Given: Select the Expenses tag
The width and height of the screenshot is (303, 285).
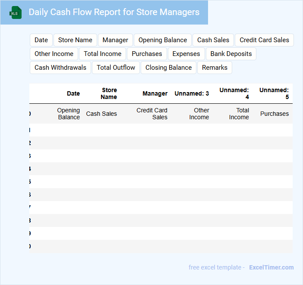Looking at the screenshot, I should tap(186, 54).
